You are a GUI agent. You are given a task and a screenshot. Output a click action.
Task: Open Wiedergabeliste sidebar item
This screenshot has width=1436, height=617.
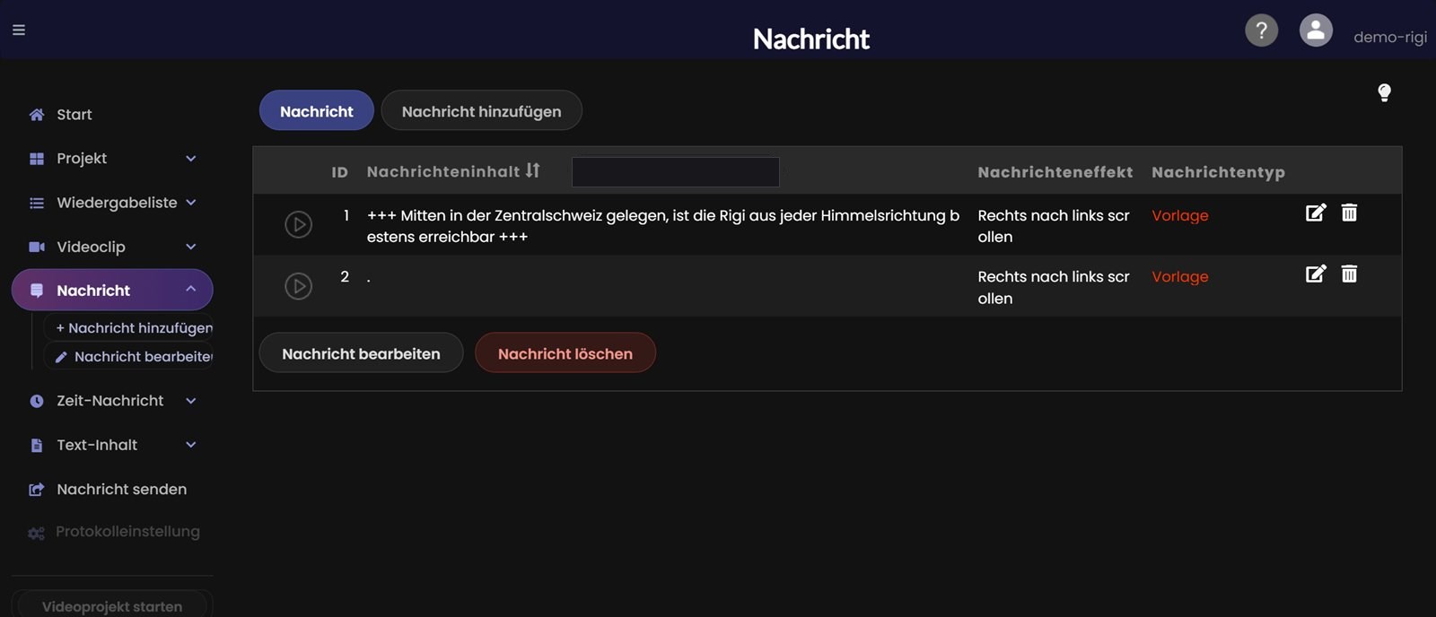[x=117, y=202]
